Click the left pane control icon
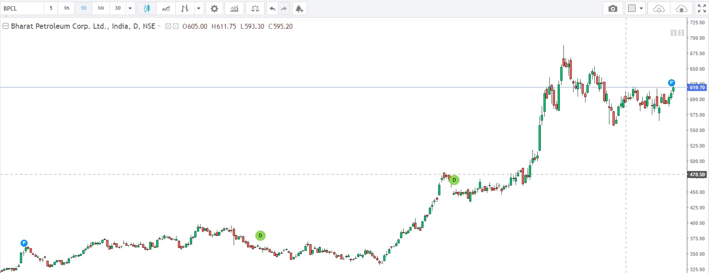The image size is (709, 273). tap(673, 33)
